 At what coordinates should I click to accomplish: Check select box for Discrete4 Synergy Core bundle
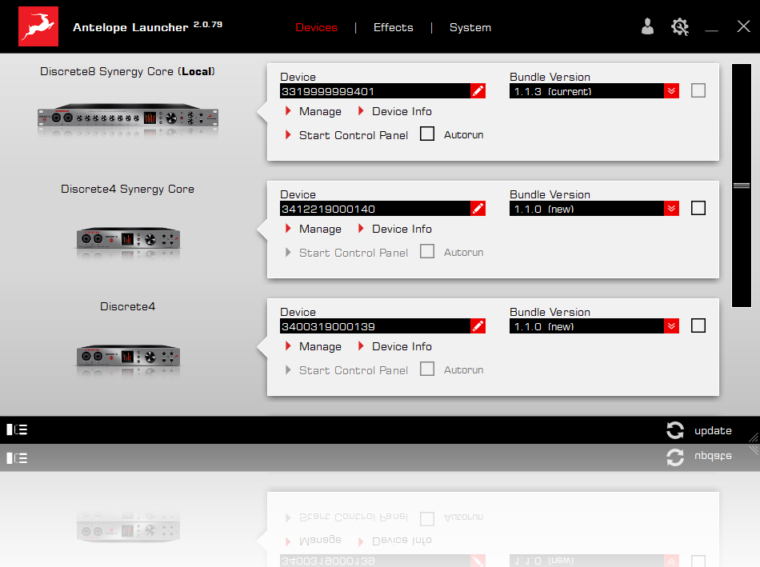pos(698,208)
